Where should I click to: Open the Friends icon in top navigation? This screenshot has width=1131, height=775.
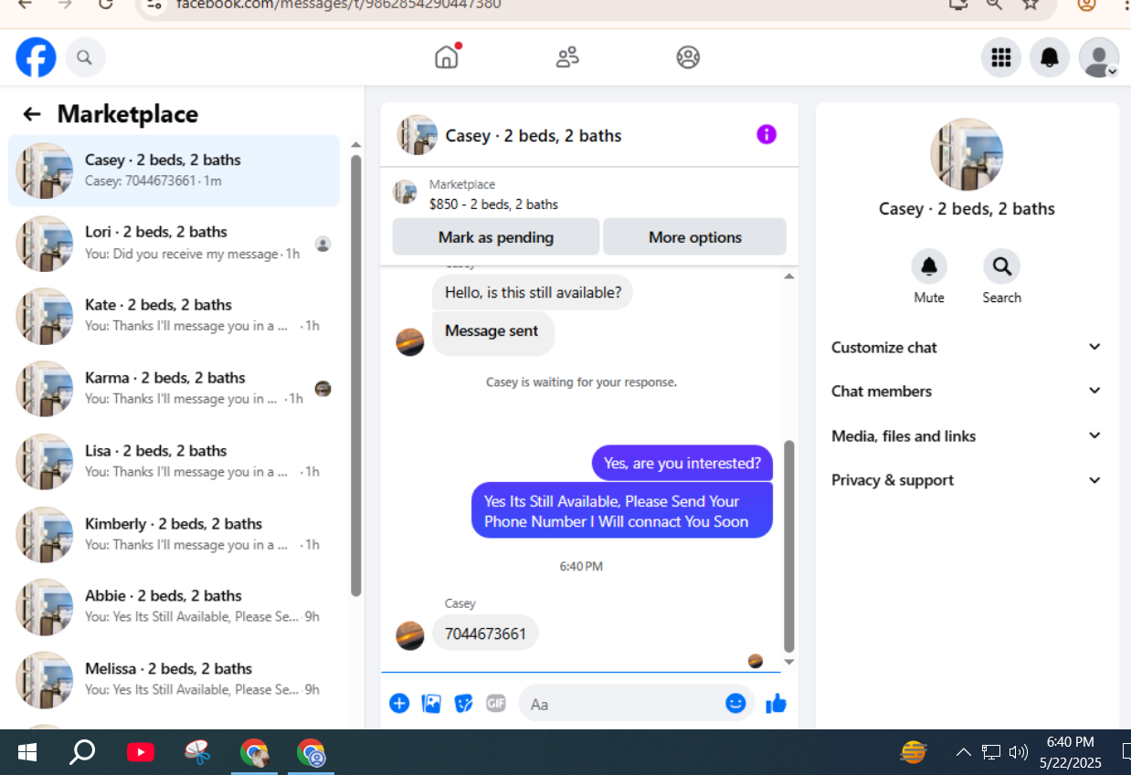coord(567,58)
